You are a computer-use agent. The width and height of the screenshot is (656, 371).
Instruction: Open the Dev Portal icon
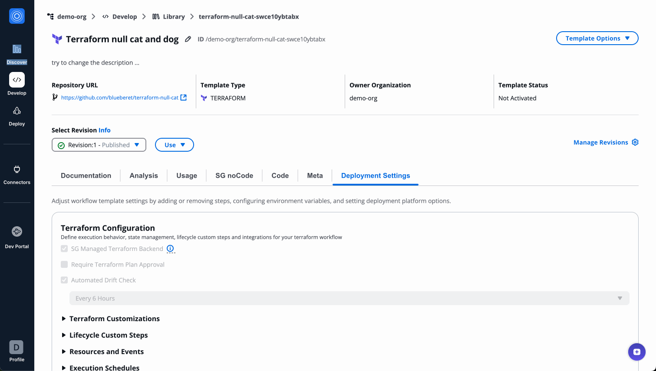17,231
